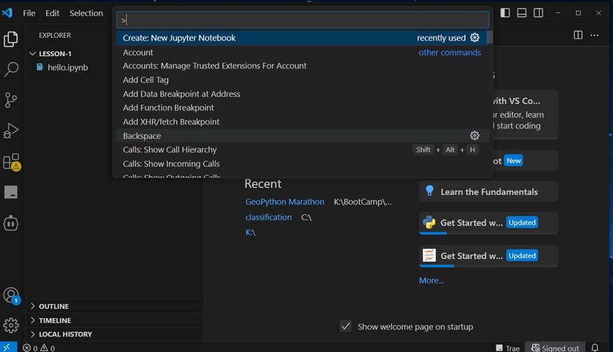Open Learn the Fundamentals walkthrough

(x=488, y=192)
